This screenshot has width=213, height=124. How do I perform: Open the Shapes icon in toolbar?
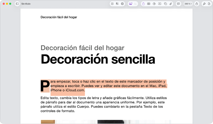pyautogui.click(x=165, y=4)
